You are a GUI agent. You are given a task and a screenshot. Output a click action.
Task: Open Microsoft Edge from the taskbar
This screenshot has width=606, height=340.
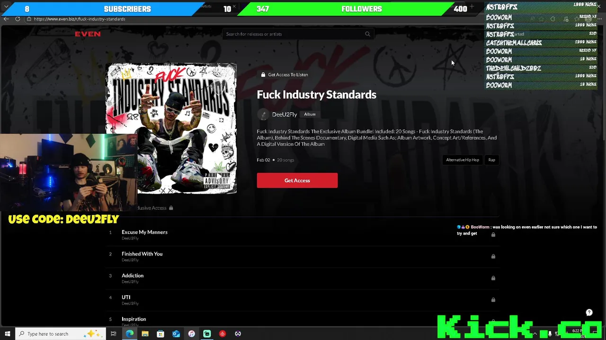click(130, 334)
